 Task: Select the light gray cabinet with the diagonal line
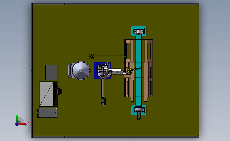point(46,94)
